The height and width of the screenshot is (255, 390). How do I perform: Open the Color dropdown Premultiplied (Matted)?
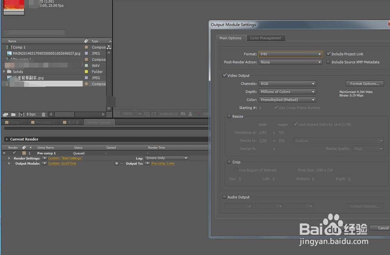pos(287,99)
